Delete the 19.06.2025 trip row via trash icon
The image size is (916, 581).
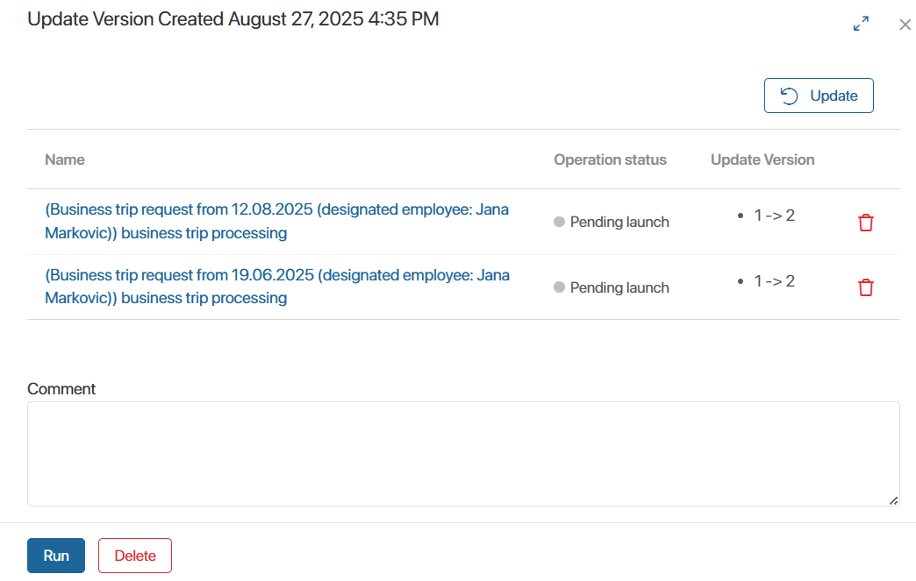(x=866, y=287)
